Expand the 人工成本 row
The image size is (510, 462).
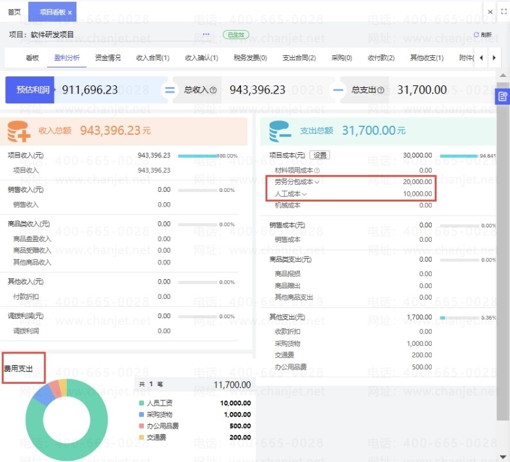(x=304, y=194)
